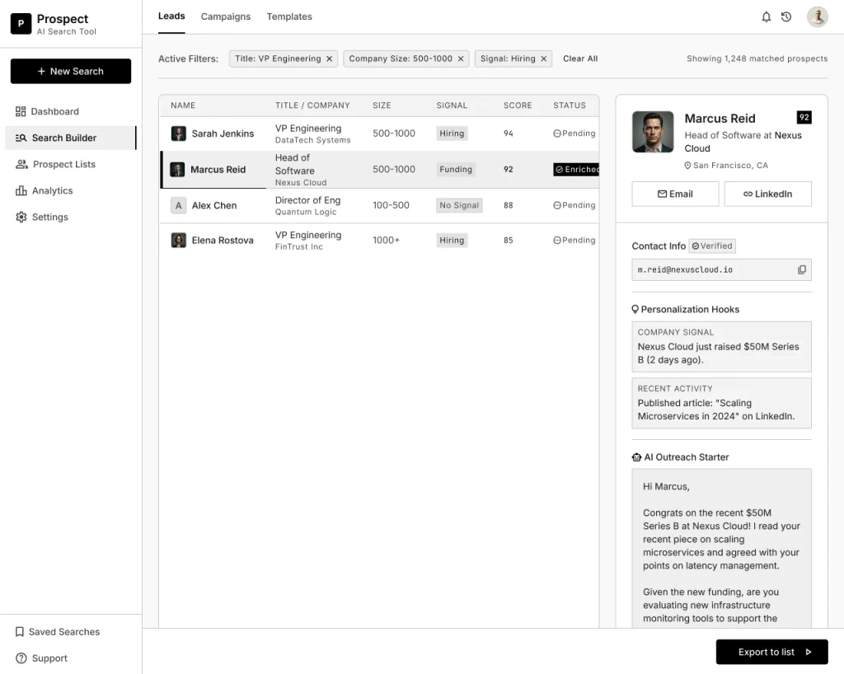
Task: Sort by the SCORE column header
Action: tap(518, 105)
